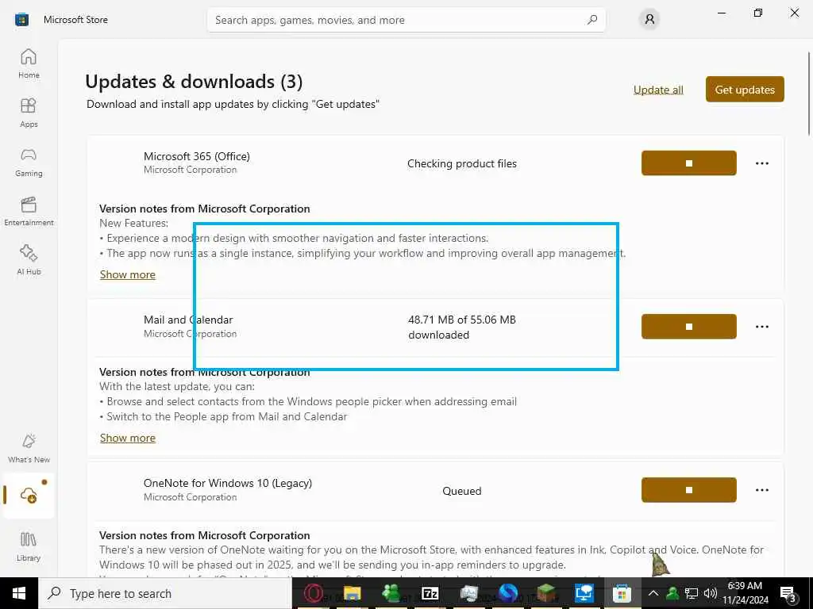Click the green user icon in system tray
This screenshot has height=609, width=813.
[672, 593]
